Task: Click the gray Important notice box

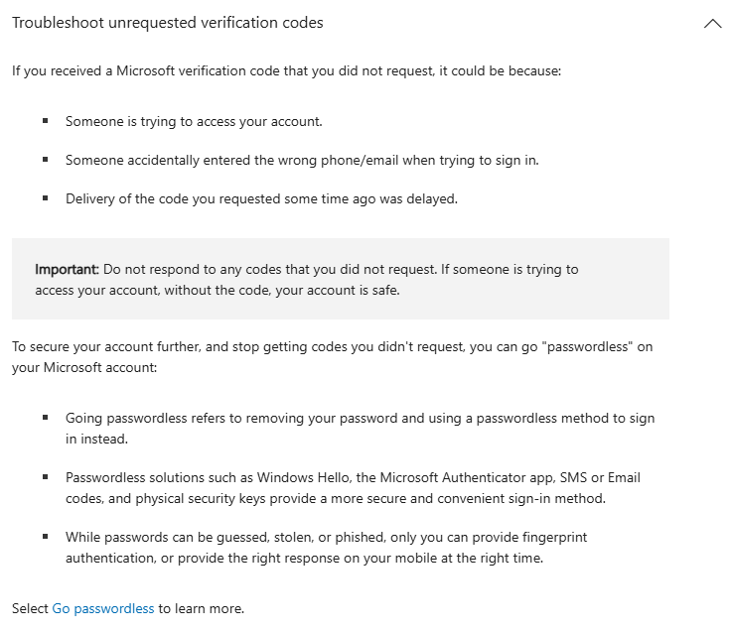Action: pos(497,303)
